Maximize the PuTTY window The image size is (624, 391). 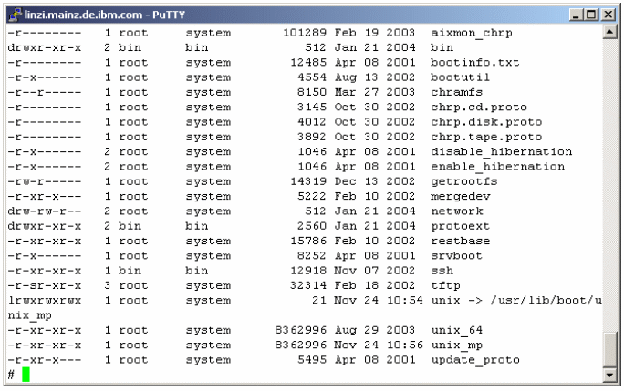point(591,15)
